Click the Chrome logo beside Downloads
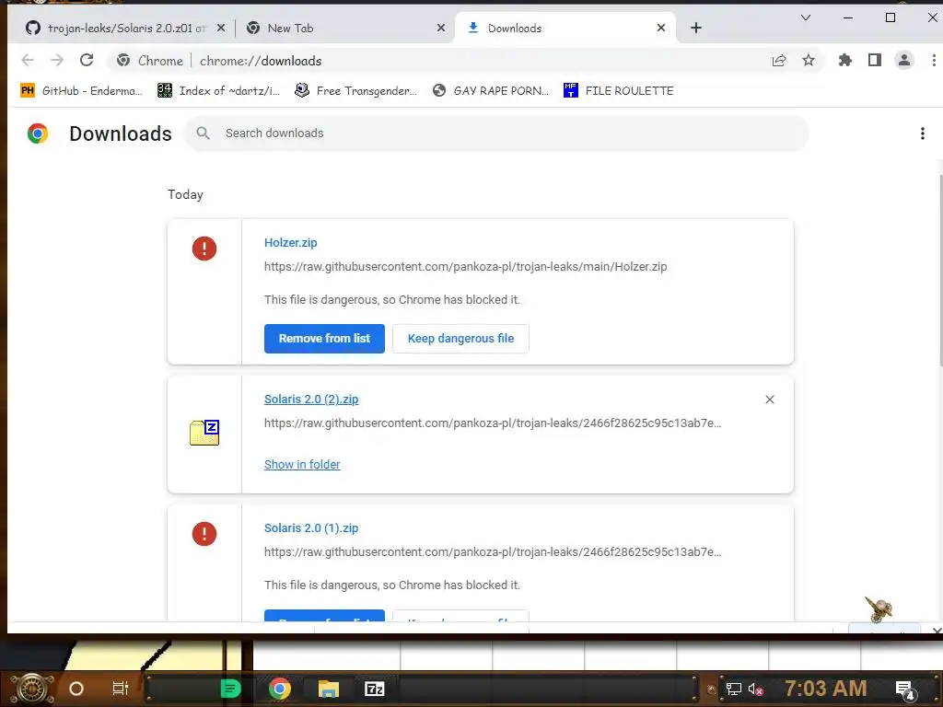This screenshot has width=943, height=707. coord(37,133)
